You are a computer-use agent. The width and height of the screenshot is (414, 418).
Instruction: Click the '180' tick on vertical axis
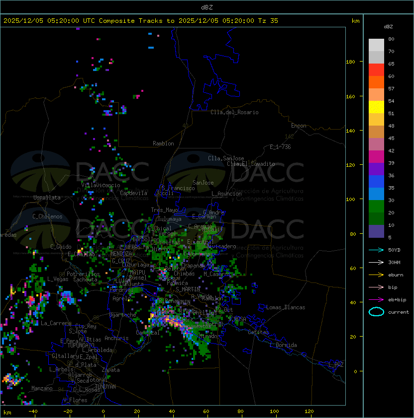pos(350,62)
